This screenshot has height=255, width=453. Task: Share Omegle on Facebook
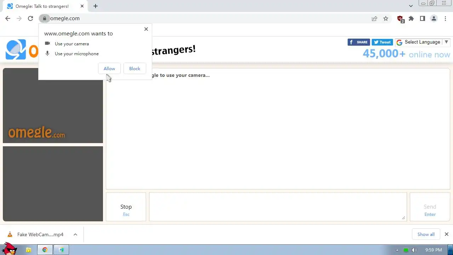(x=359, y=42)
